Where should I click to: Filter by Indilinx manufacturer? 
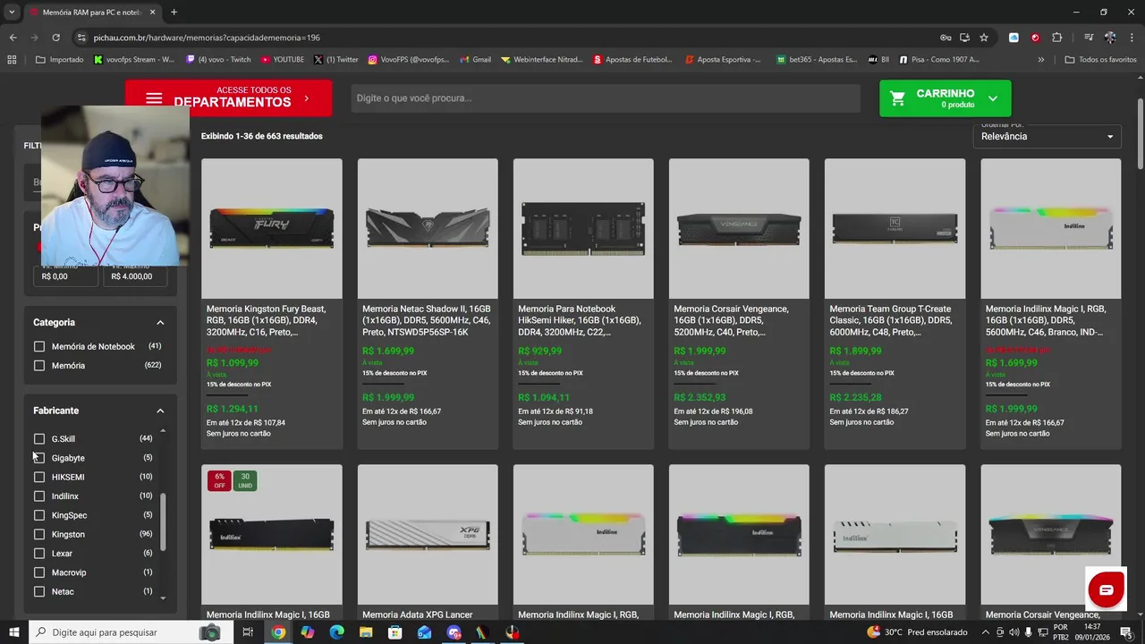click(x=39, y=496)
